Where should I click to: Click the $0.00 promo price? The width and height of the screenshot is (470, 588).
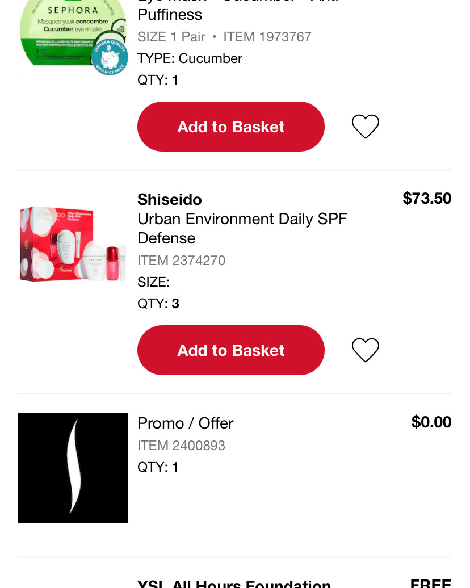coord(431,422)
